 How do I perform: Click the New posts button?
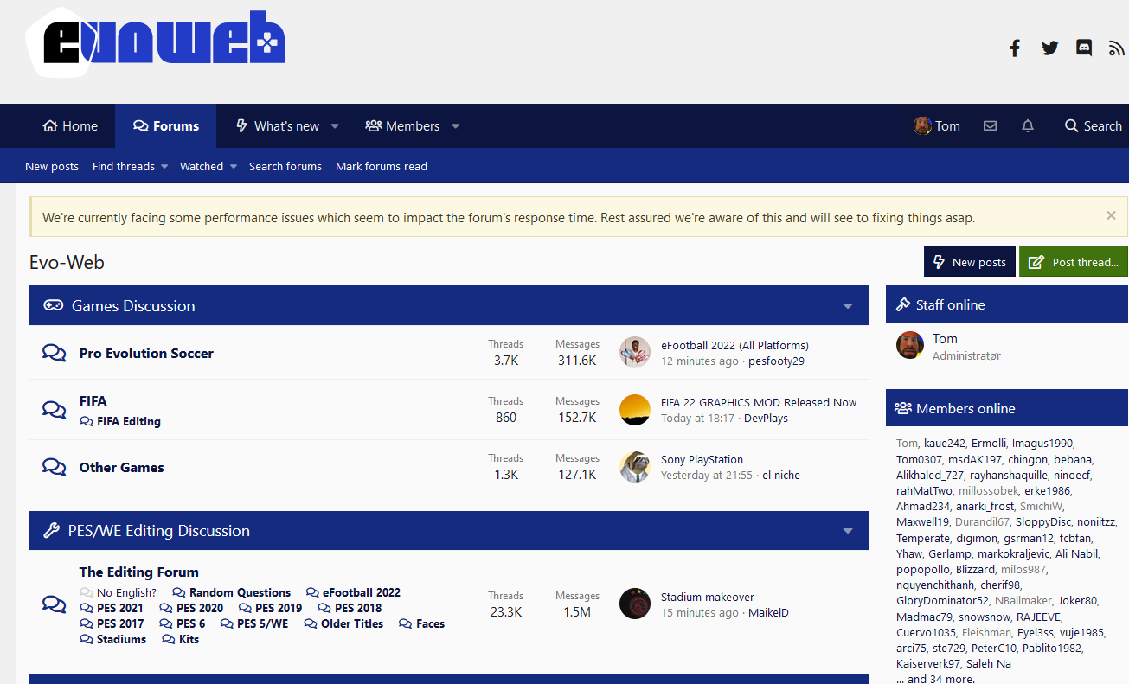tap(969, 262)
